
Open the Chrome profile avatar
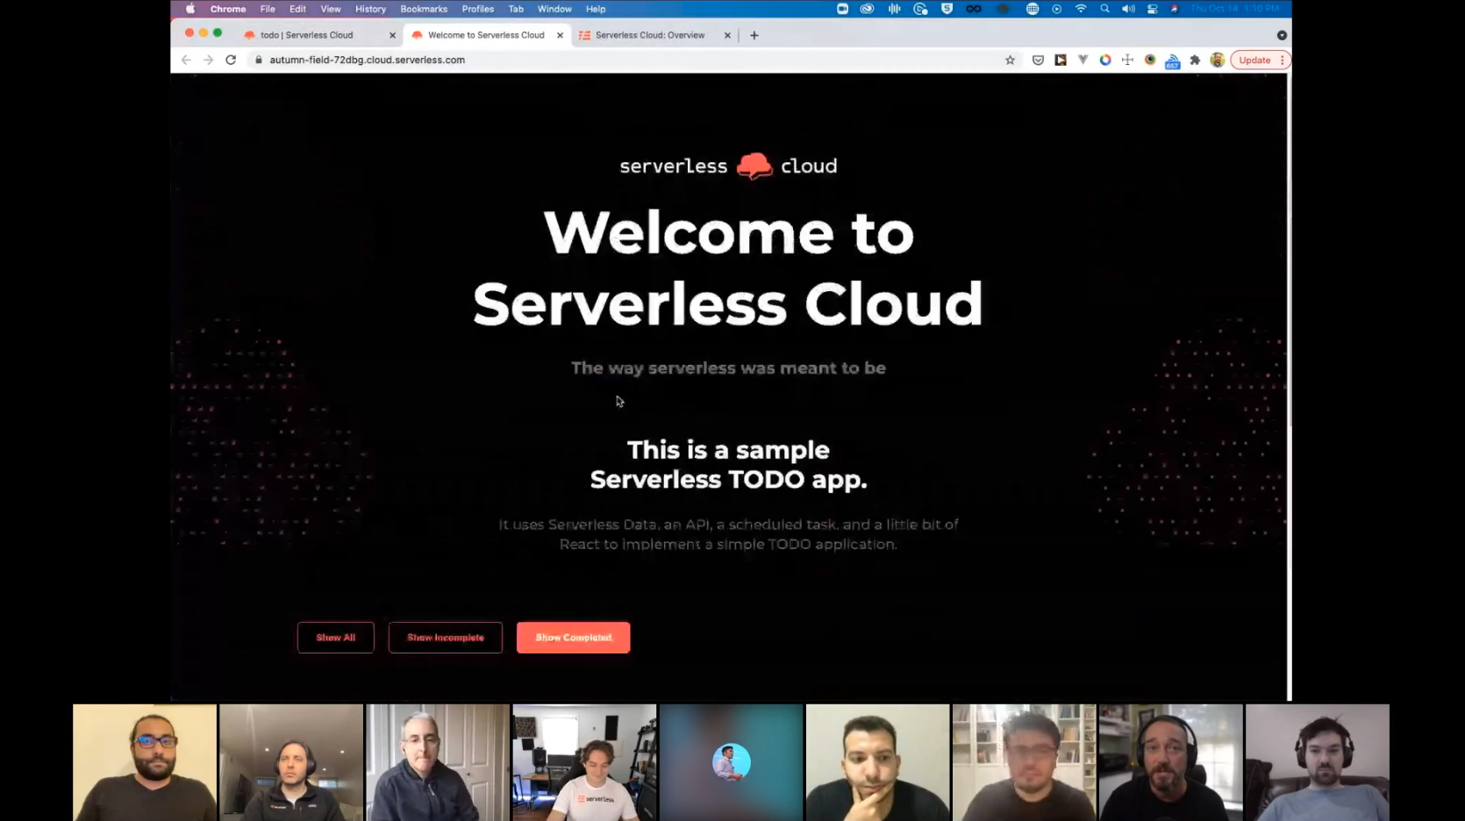point(1217,61)
